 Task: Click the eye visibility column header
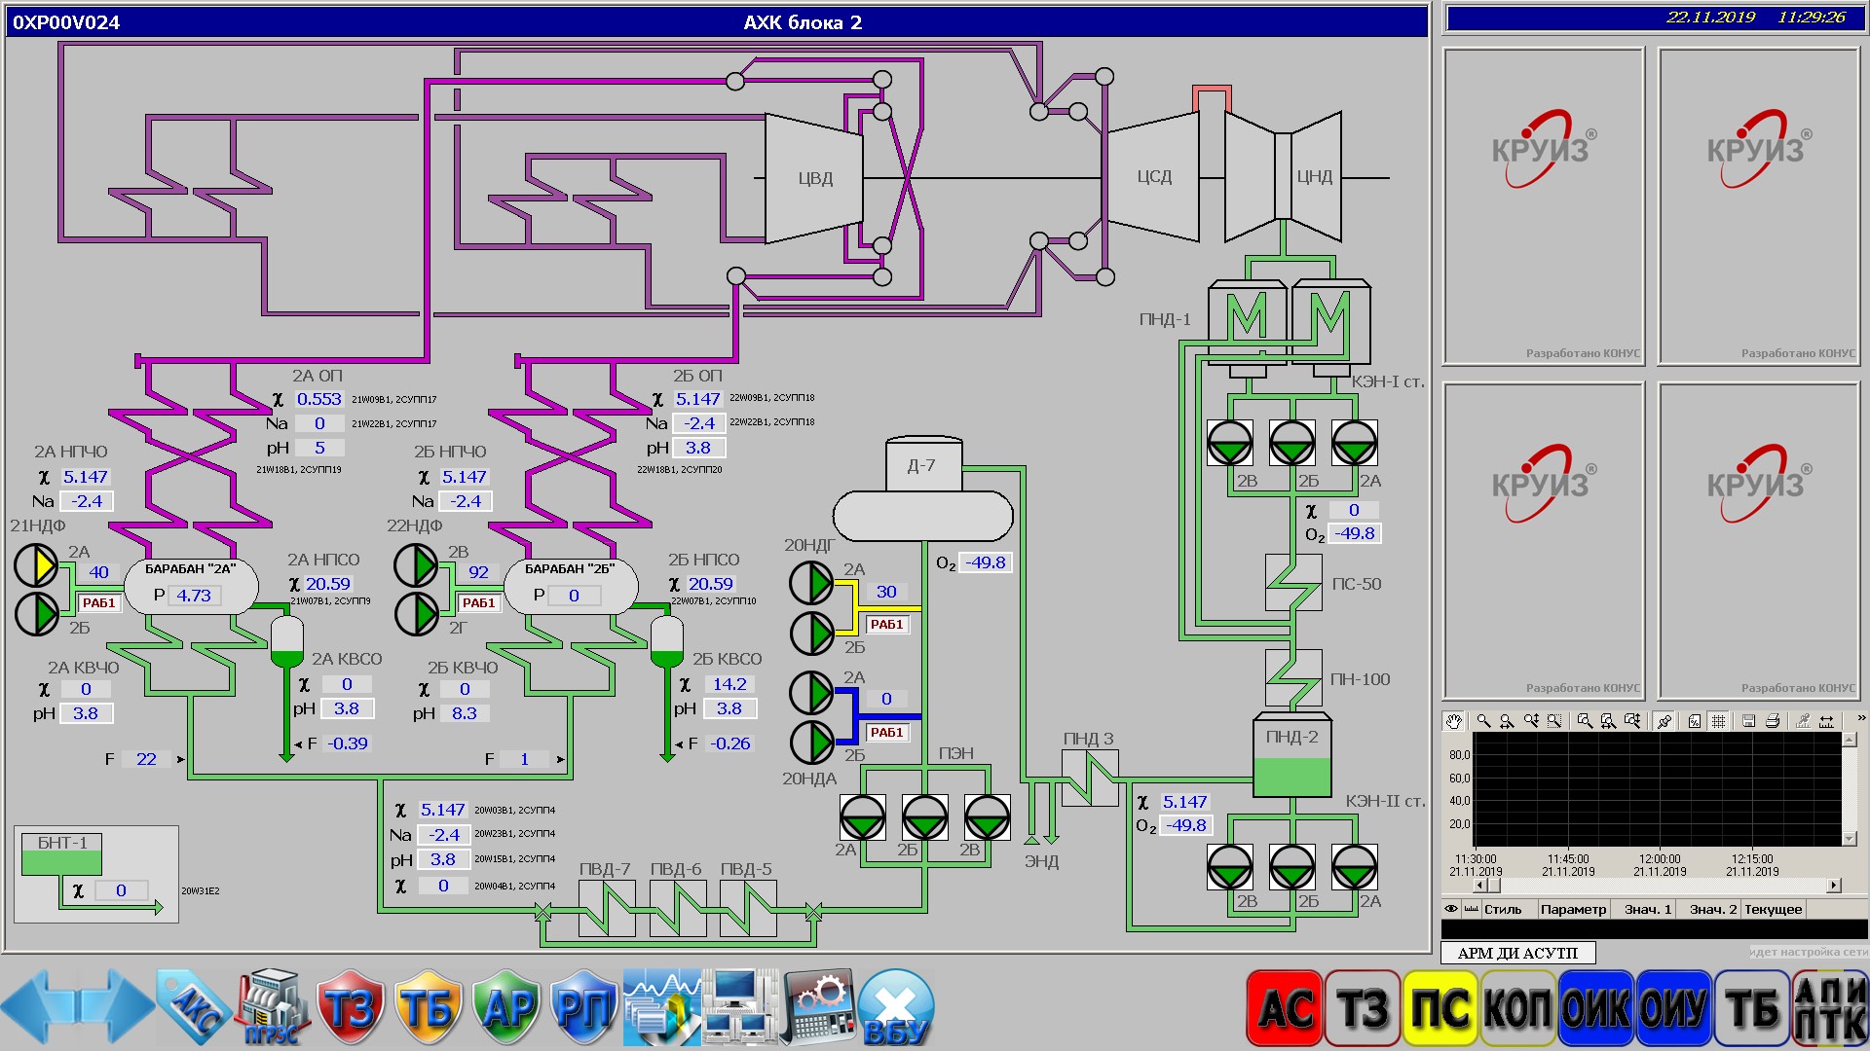tap(1451, 909)
